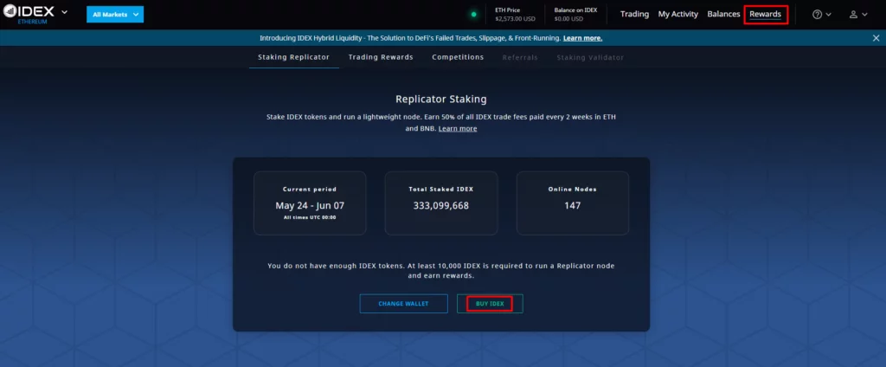Select Rewards in the top navigation
886x367 pixels.
click(765, 15)
